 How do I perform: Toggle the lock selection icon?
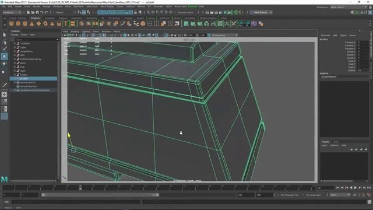coord(136,12)
